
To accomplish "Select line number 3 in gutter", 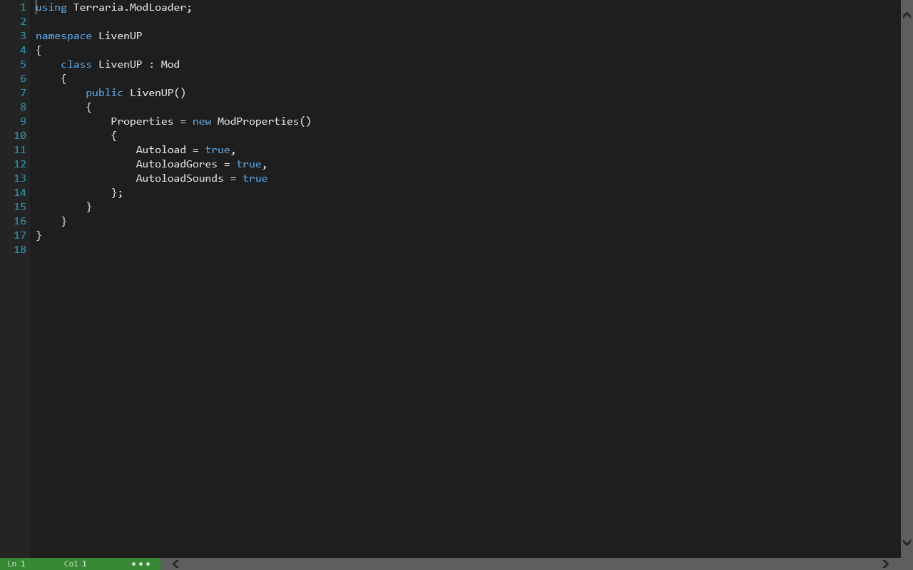I will coord(23,36).
